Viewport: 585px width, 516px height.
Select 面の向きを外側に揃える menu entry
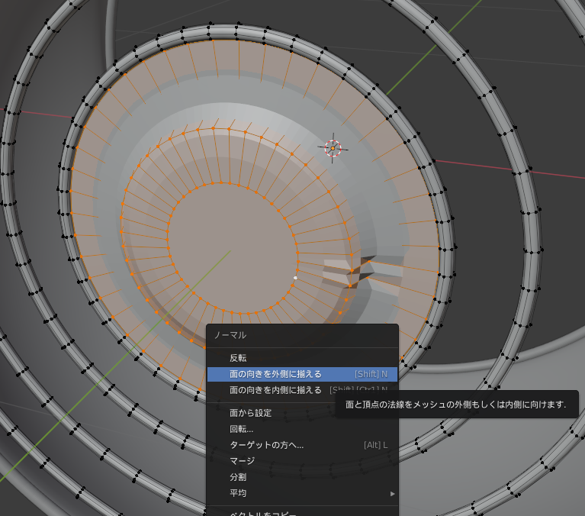pos(302,374)
